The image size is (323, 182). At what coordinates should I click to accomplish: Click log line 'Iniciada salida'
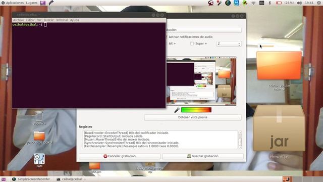(x=113, y=136)
